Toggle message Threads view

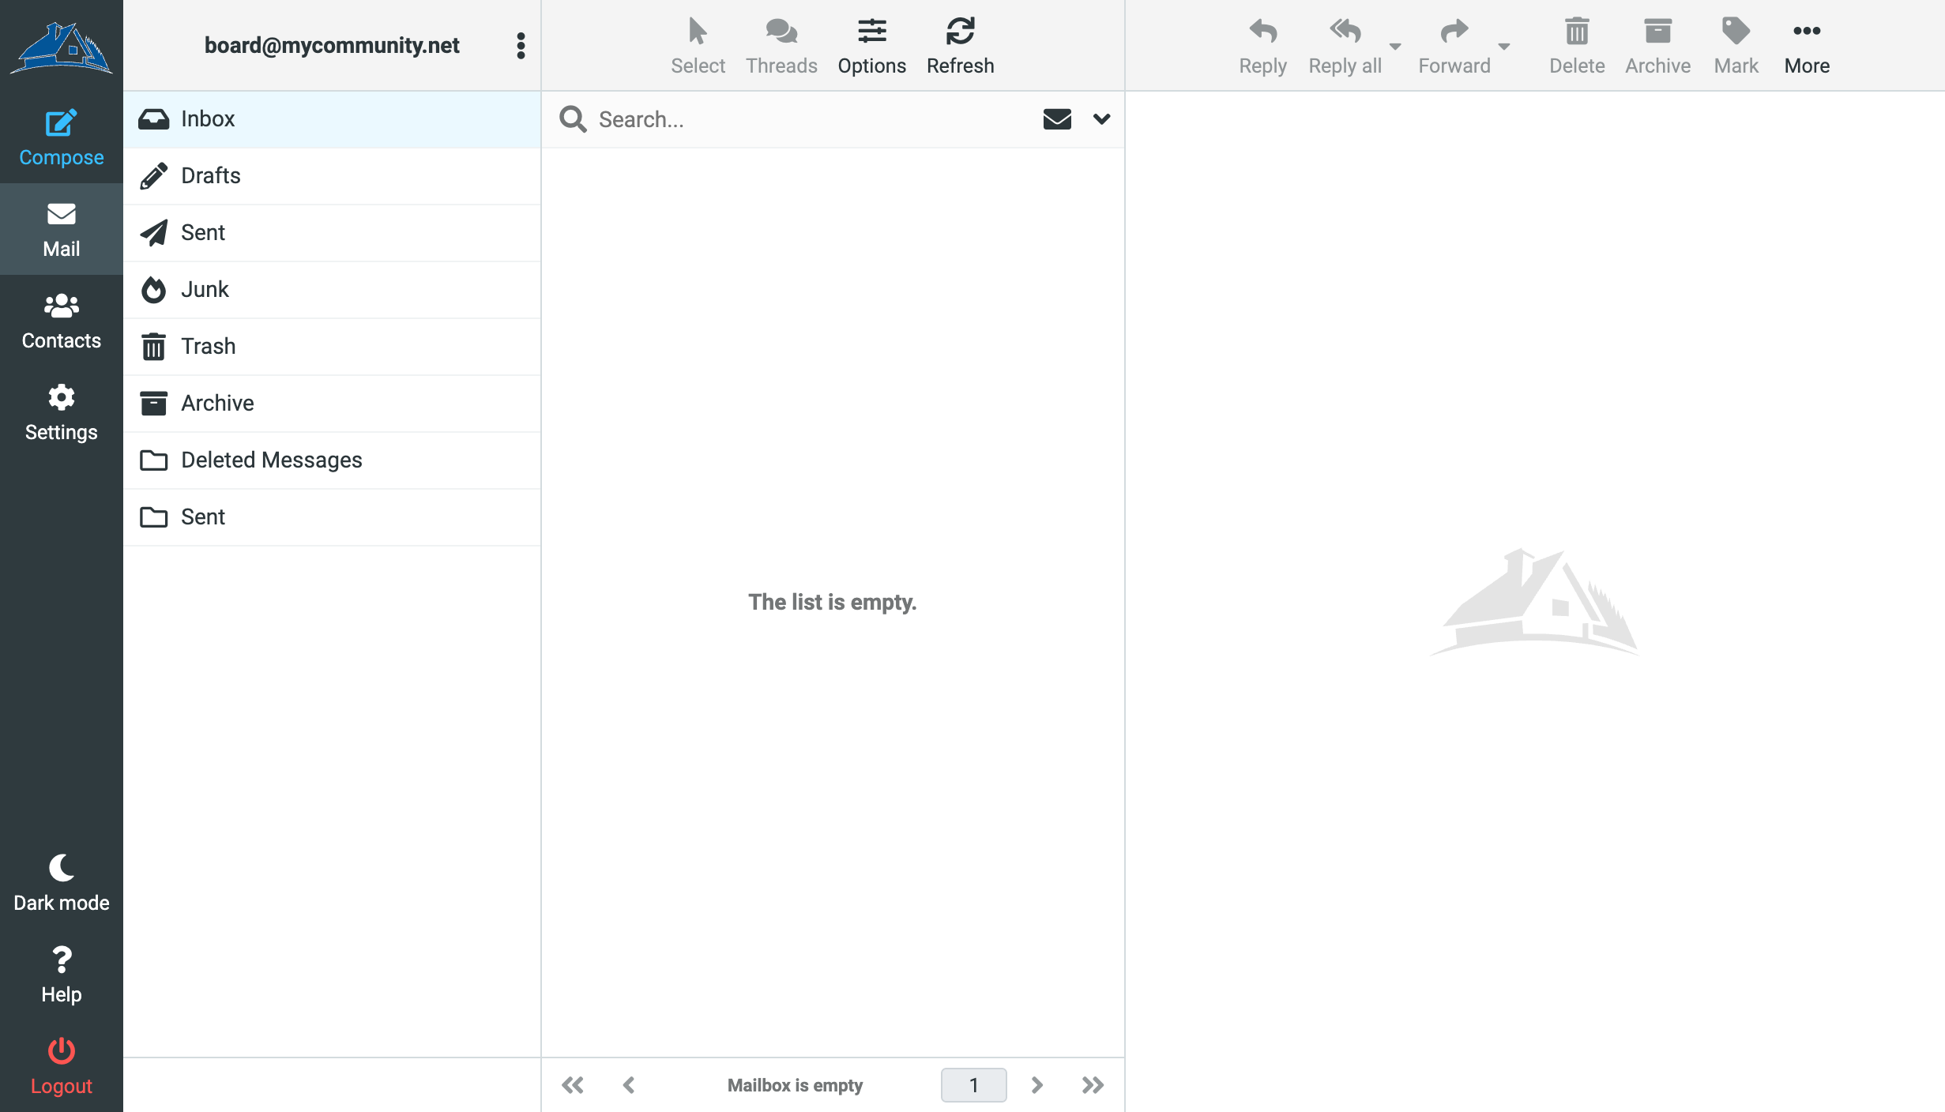coord(781,45)
